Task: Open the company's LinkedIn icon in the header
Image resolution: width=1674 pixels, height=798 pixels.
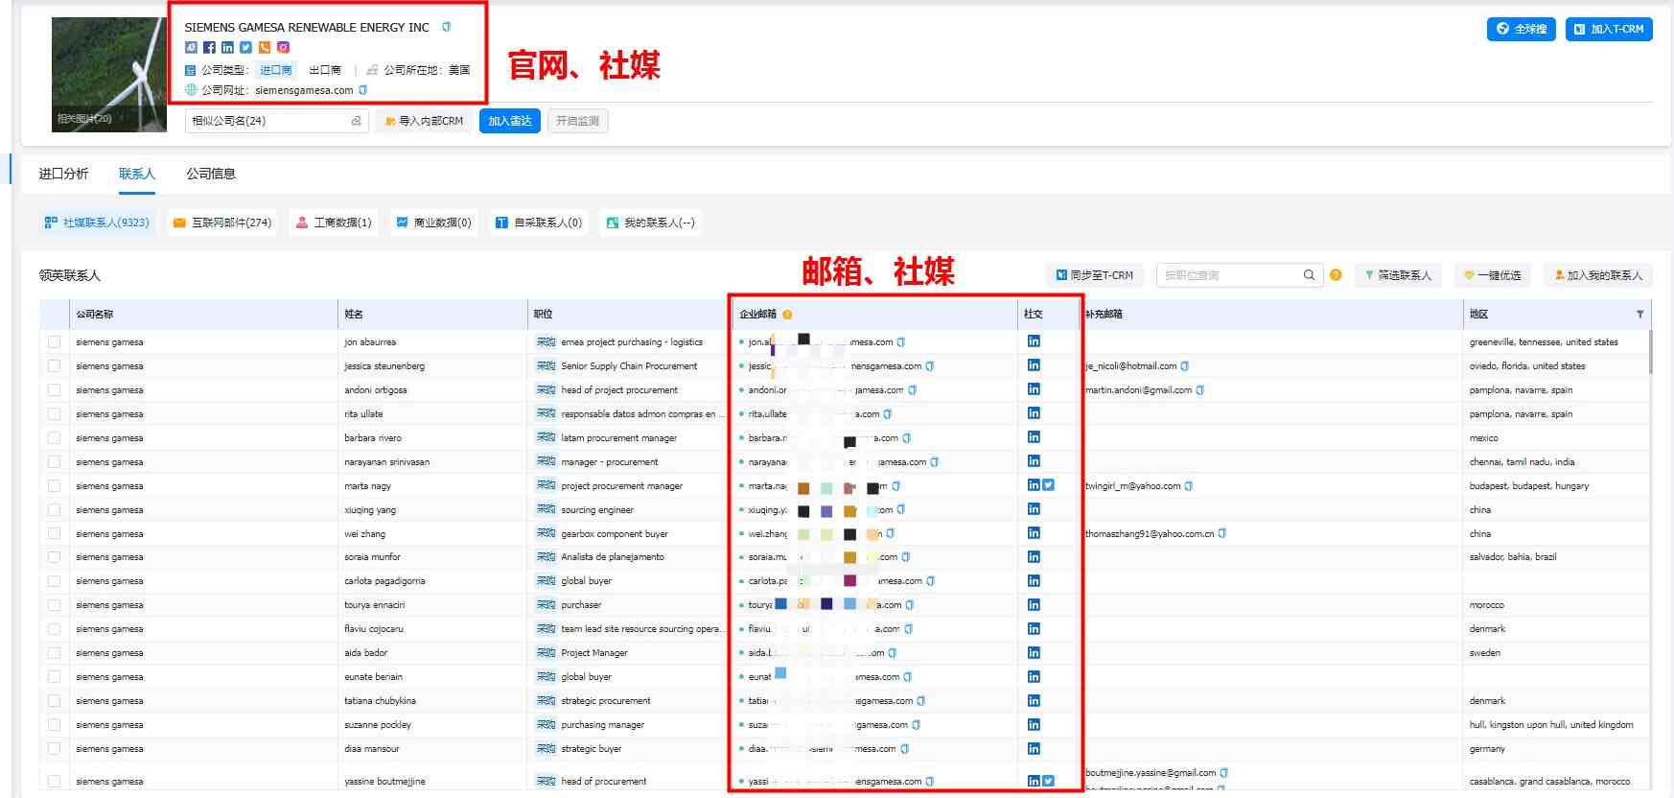Action: 227,47
